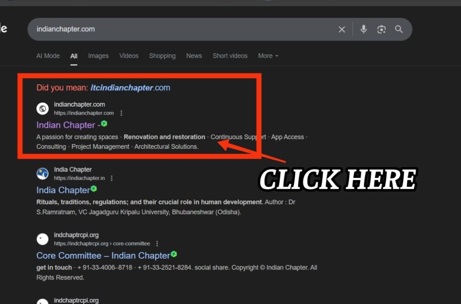The height and width of the screenshot is (304, 461).
Task: Open the Indian Chapter - result title
Action: click(68, 125)
